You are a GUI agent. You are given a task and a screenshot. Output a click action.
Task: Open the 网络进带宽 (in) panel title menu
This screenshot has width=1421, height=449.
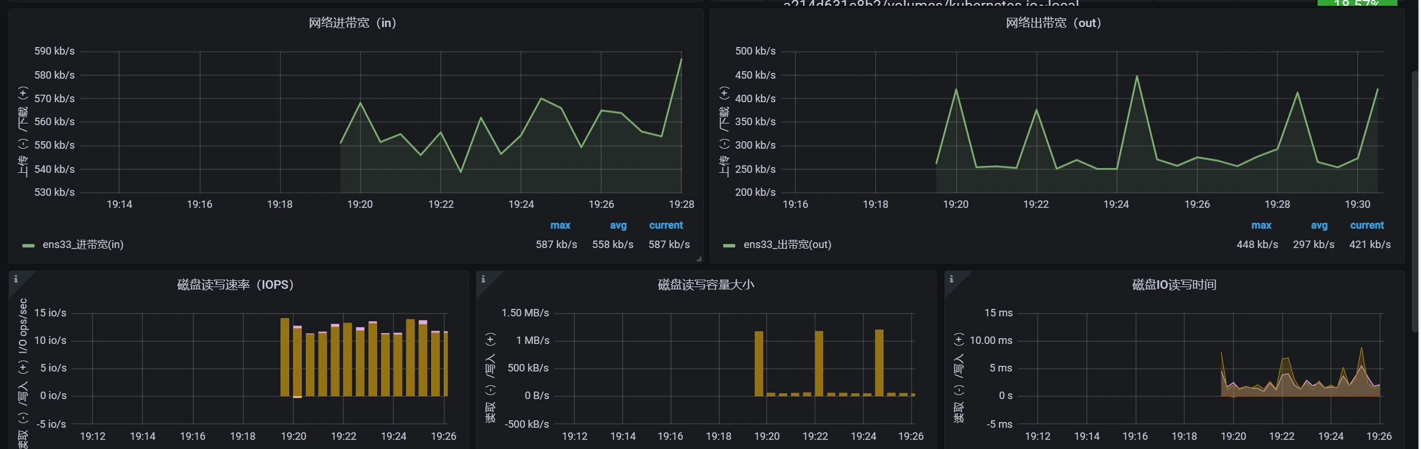coord(352,23)
